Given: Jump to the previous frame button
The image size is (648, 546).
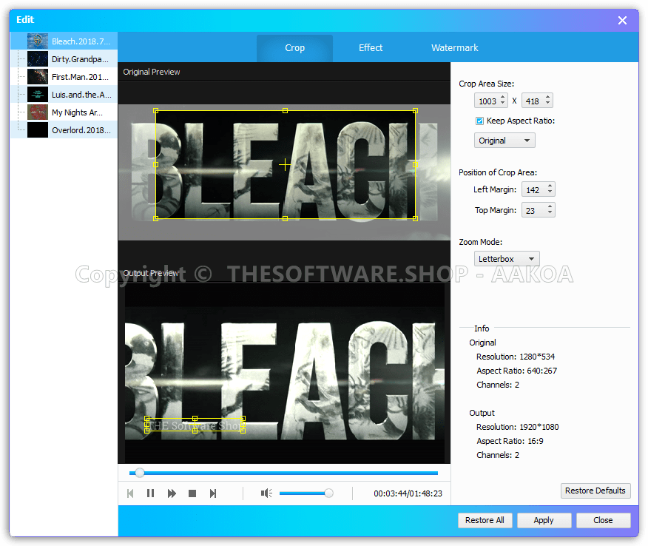Looking at the screenshot, I should point(131,493).
